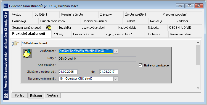The image size is (207, 105).
Task: Open the Průkazy tab
Action: tap(61, 34)
